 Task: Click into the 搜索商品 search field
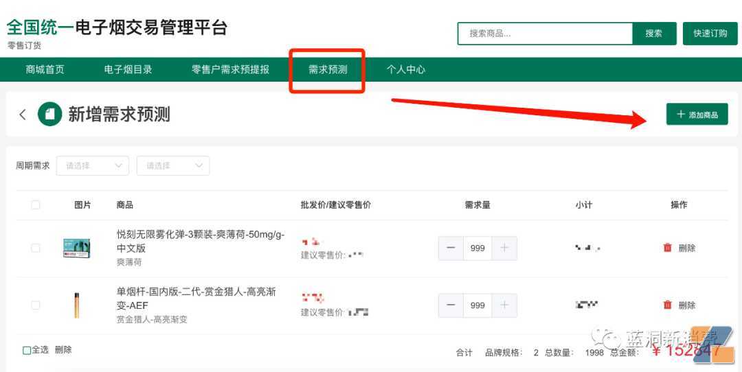pyautogui.click(x=545, y=34)
